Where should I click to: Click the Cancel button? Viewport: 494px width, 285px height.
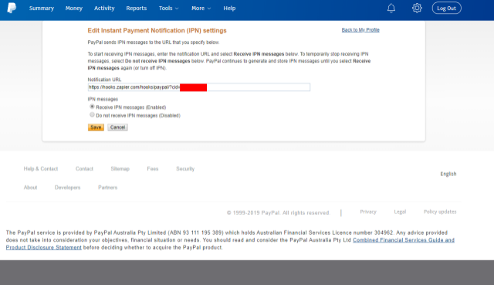pyautogui.click(x=117, y=127)
